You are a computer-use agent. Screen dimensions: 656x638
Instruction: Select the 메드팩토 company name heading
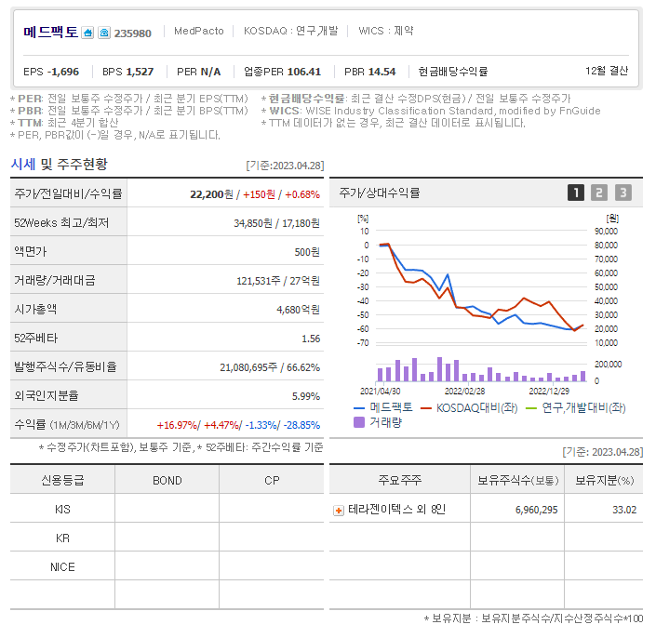(x=50, y=32)
